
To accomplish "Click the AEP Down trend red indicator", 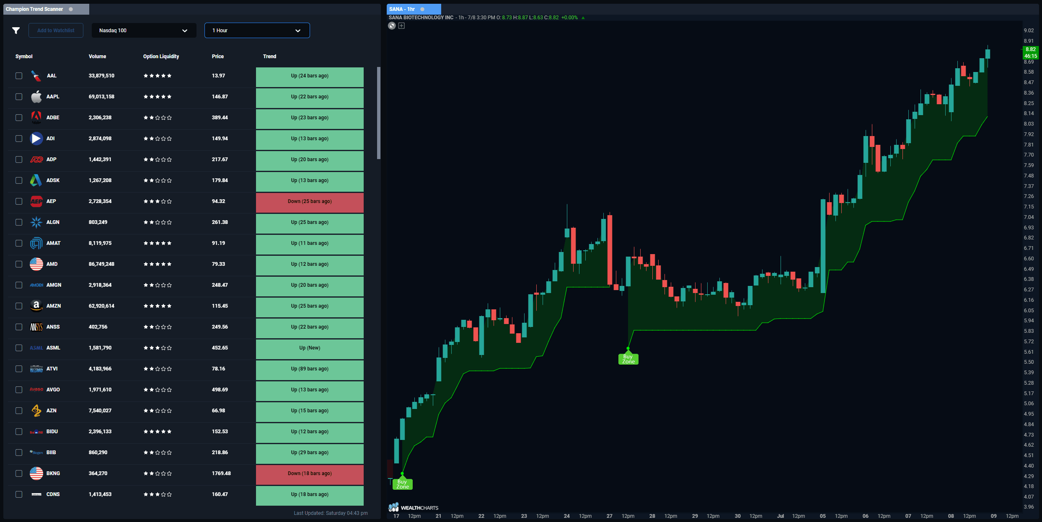I will (309, 201).
